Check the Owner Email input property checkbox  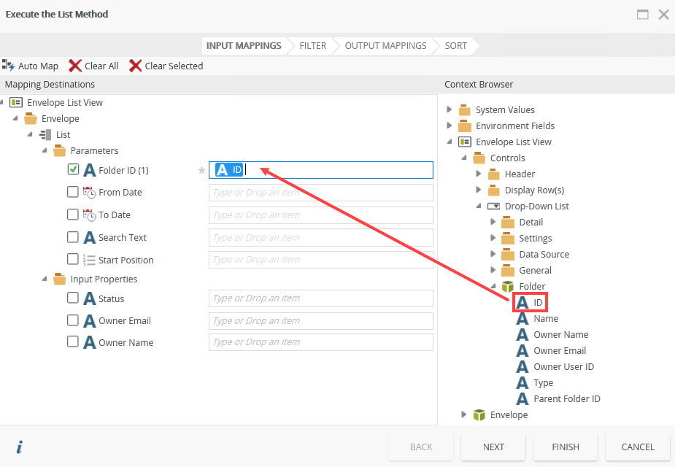[73, 320]
